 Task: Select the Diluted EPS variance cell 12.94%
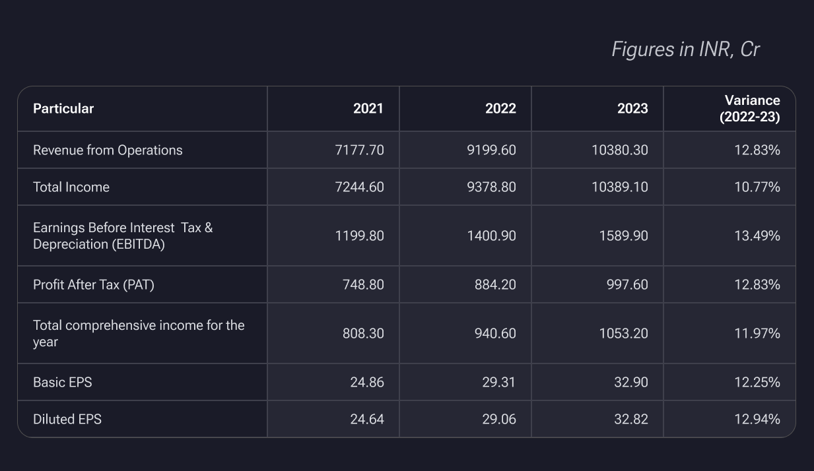click(x=759, y=419)
